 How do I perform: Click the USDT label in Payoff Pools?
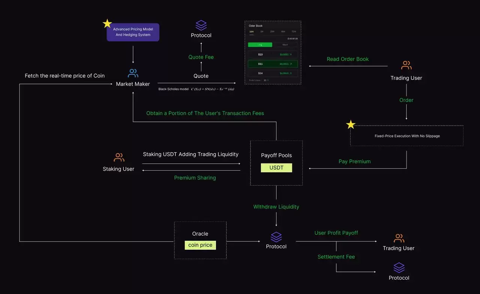[276, 168]
